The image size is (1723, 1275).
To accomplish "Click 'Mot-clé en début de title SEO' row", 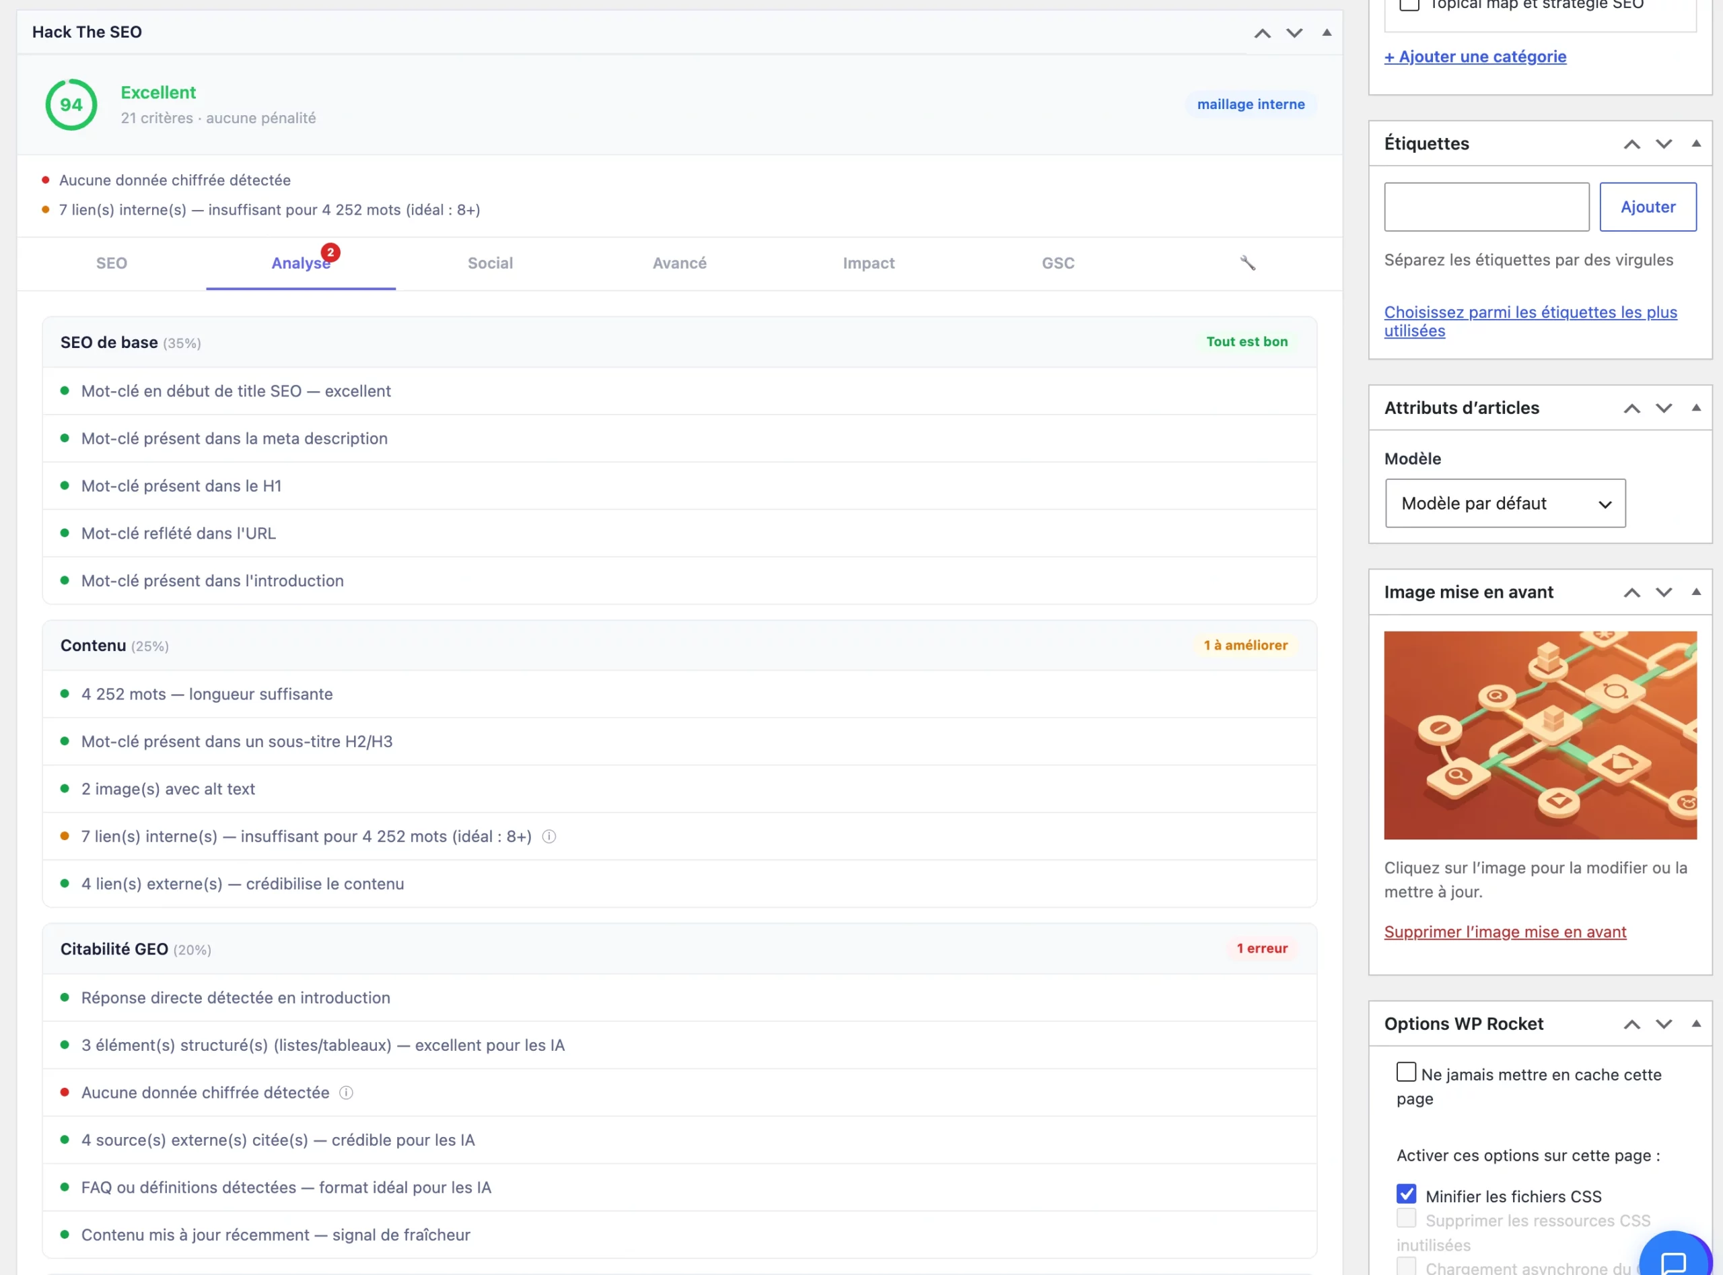I will 680,391.
